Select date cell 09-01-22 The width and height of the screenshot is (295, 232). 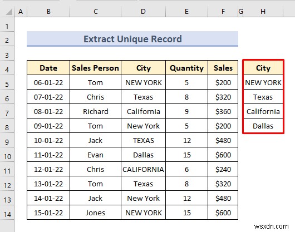click(x=48, y=126)
